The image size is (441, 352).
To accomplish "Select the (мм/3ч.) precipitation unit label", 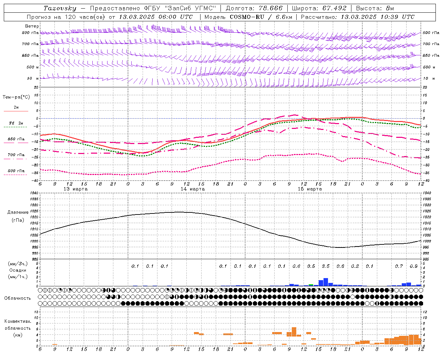I will [18, 264].
